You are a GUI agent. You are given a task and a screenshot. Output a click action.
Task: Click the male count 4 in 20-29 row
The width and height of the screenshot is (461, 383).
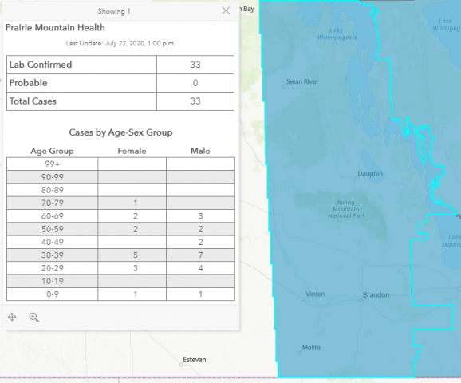tap(200, 268)
